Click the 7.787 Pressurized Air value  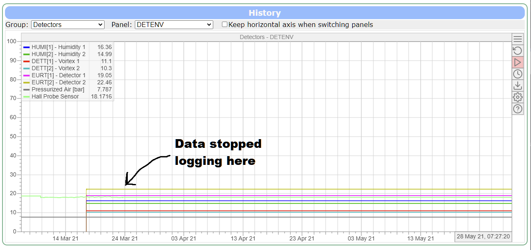point(104,89)
